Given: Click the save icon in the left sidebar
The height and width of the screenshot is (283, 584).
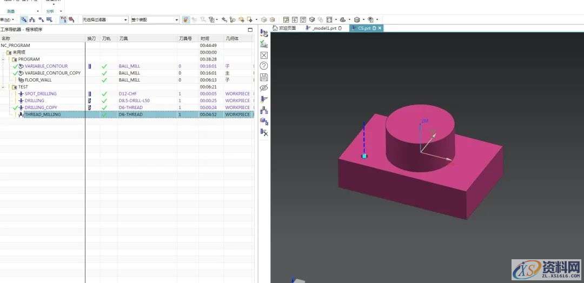Looking at the screenshot, I should pos(264,77).
